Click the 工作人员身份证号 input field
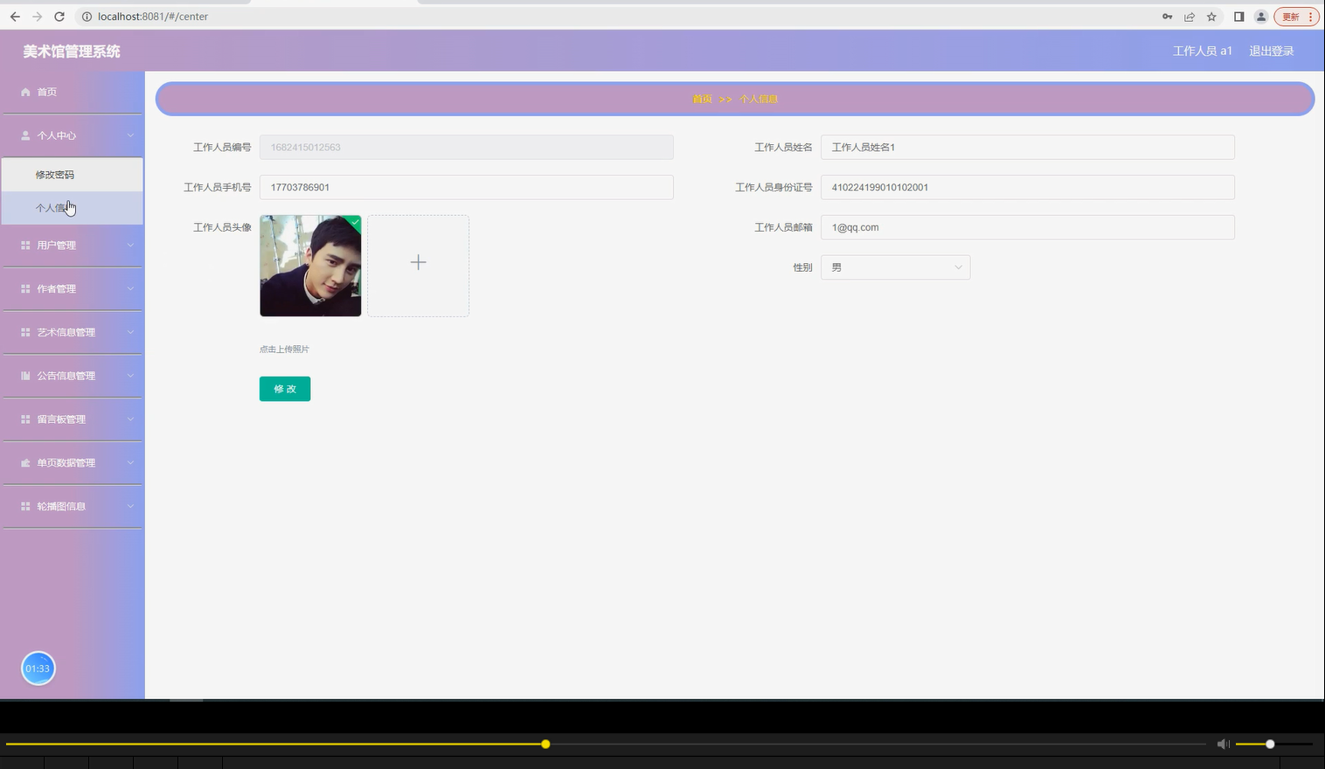The image size is (1325, 769). 1027,187
